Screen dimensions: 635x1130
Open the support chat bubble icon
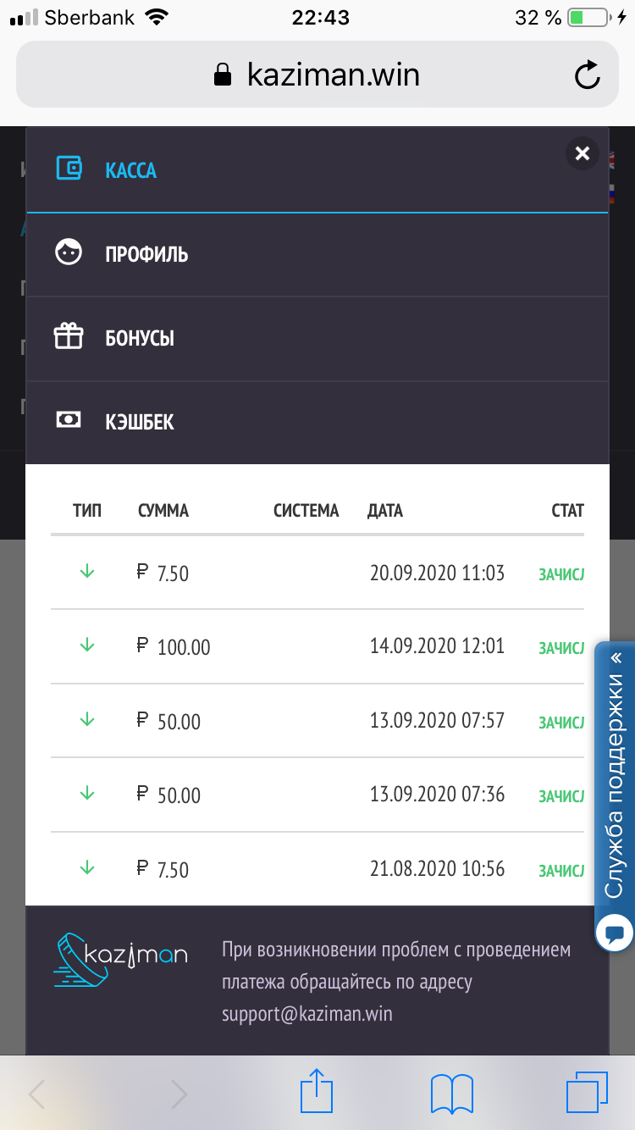click(615, 933)
